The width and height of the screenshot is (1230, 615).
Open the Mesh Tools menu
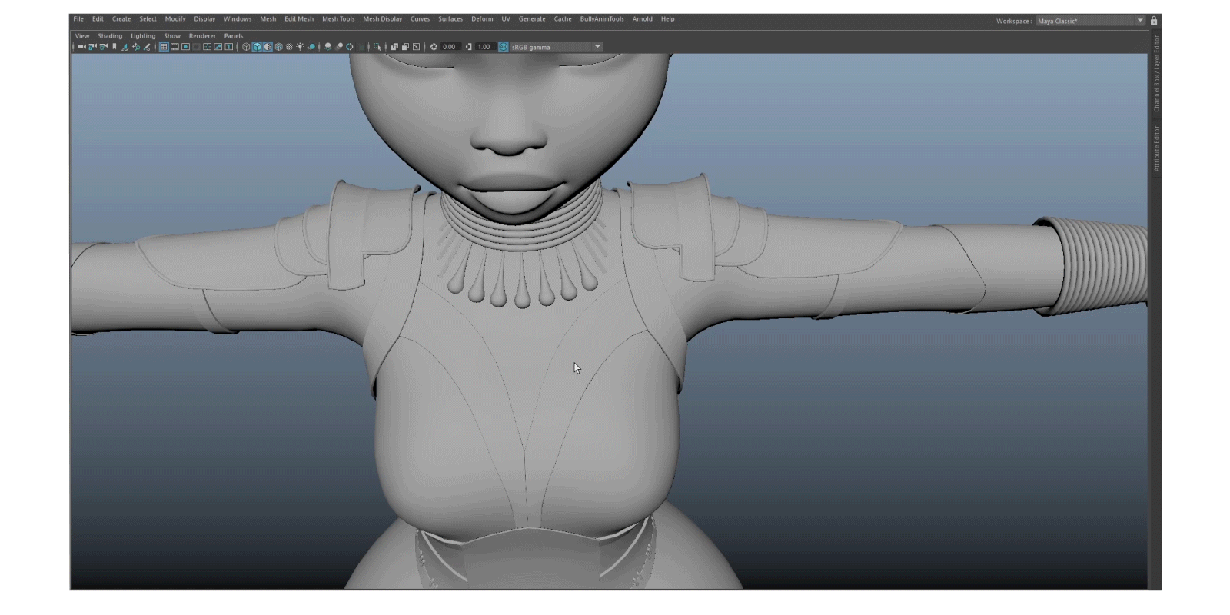pos(338,19)
